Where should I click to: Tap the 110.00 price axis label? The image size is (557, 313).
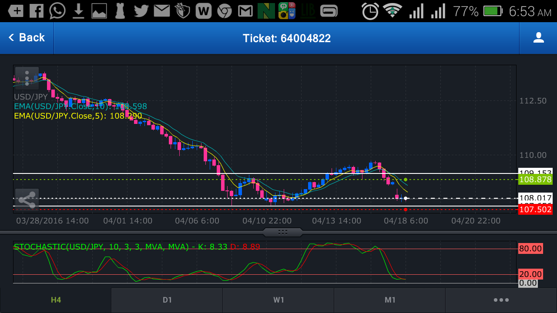pyautogui.click(x=533, y=155)
